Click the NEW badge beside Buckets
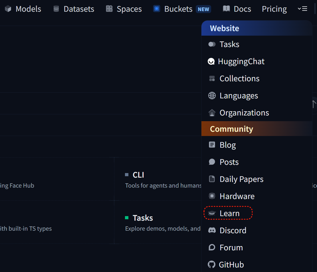This screenshot has width=317, height=272. (x=203, y=9)
